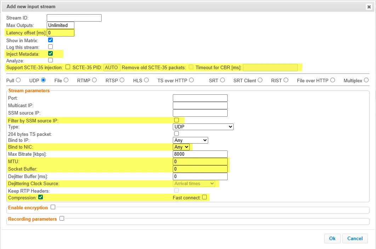
Task: Select TS over HTTP option
Action: coord(191,80)
